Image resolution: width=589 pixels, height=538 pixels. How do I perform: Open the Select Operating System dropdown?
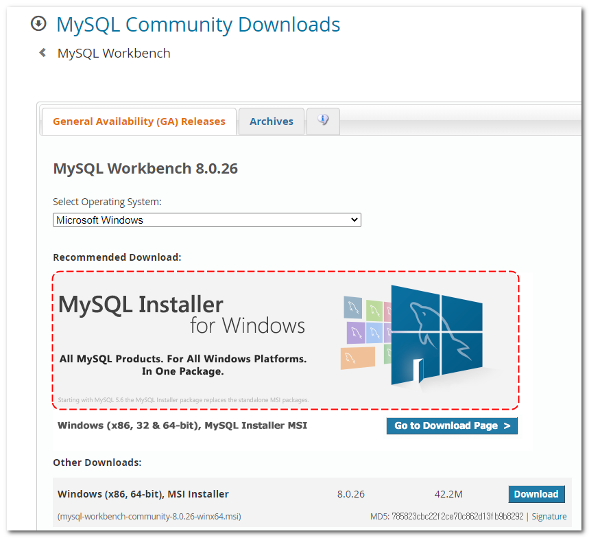click(207, 220)
